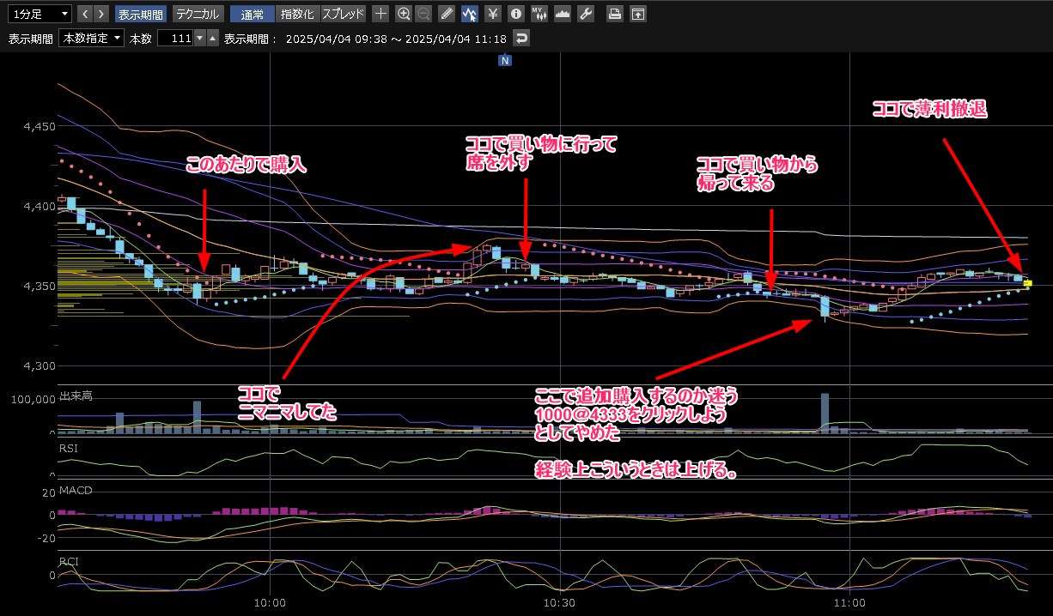This screenshot has height=616, width=1053.
Task: Click the 本数 input field showing 111
Action: coord(175,39)
